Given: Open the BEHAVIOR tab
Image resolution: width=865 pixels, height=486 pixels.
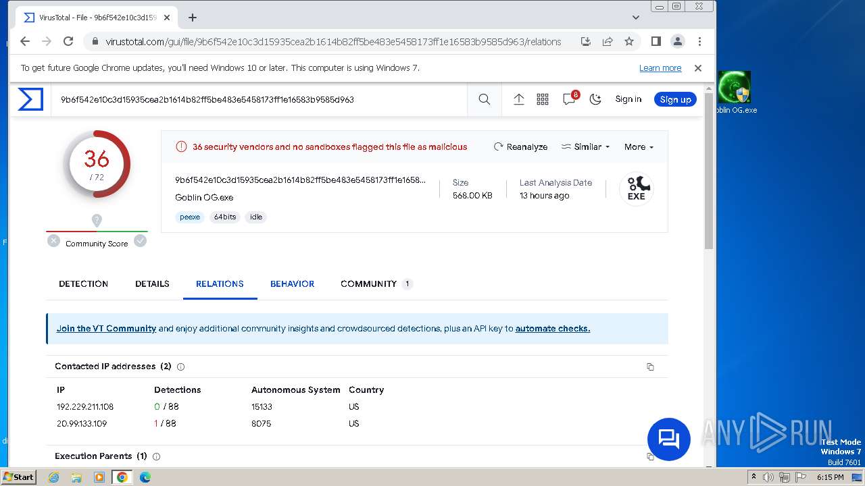Looking at the screenshot, I should (292, 283).
